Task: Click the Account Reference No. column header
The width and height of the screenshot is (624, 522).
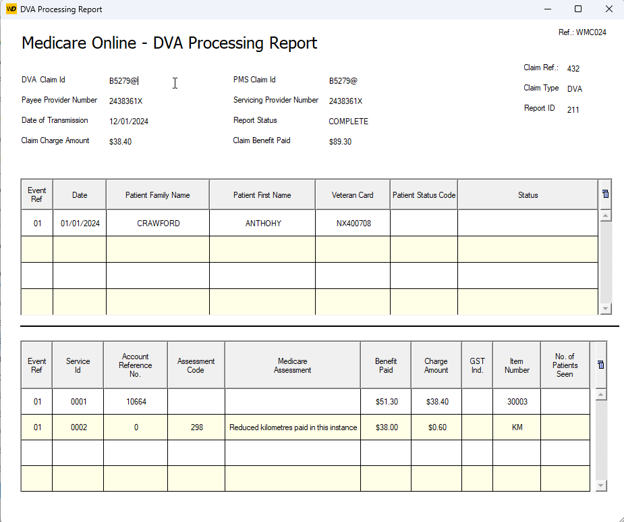Action: pyautogui.click(x=136, y=365)
